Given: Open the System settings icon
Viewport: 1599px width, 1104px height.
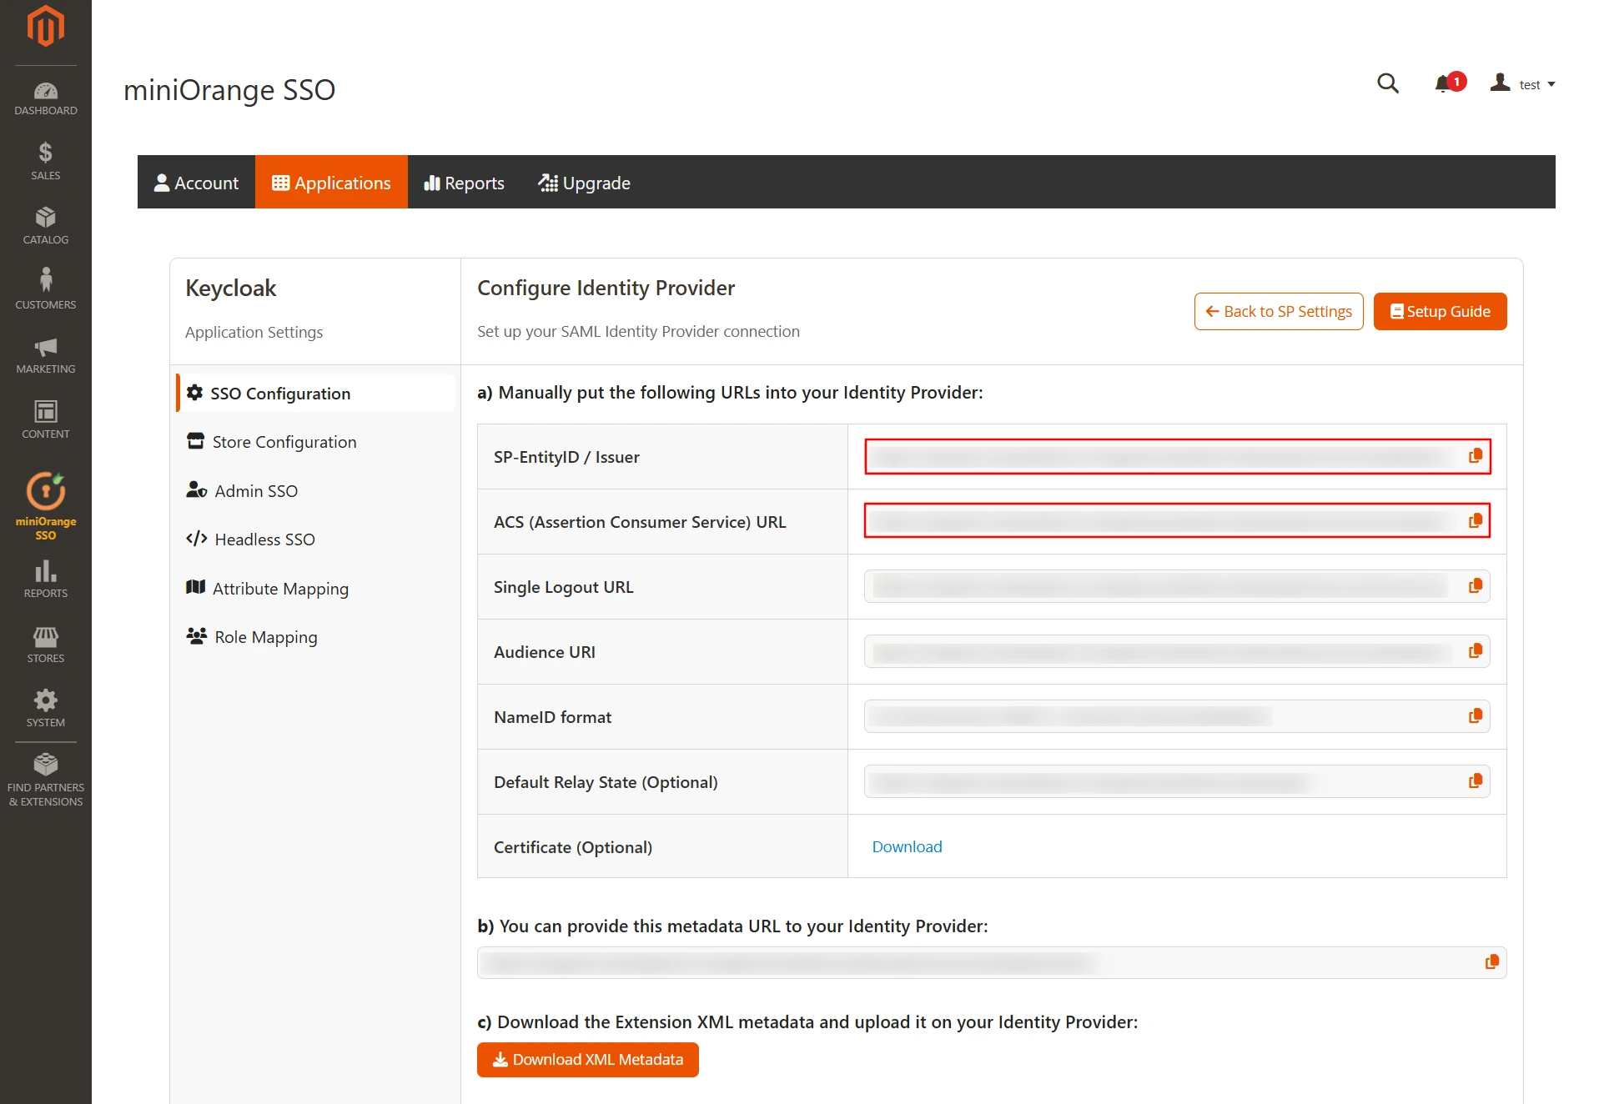Looking at the screenshot, I should 45,706.
